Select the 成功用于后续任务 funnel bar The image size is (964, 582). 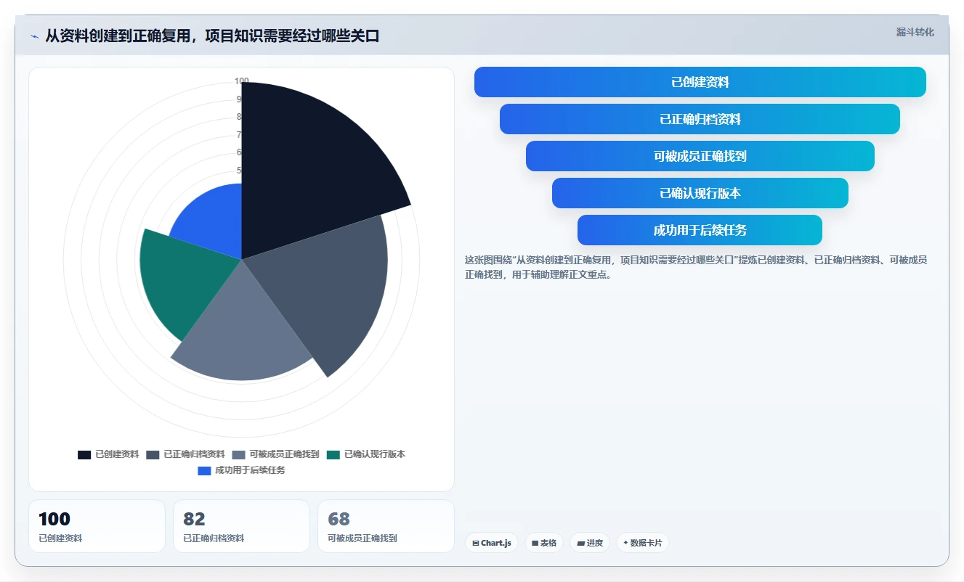(700, 230)
